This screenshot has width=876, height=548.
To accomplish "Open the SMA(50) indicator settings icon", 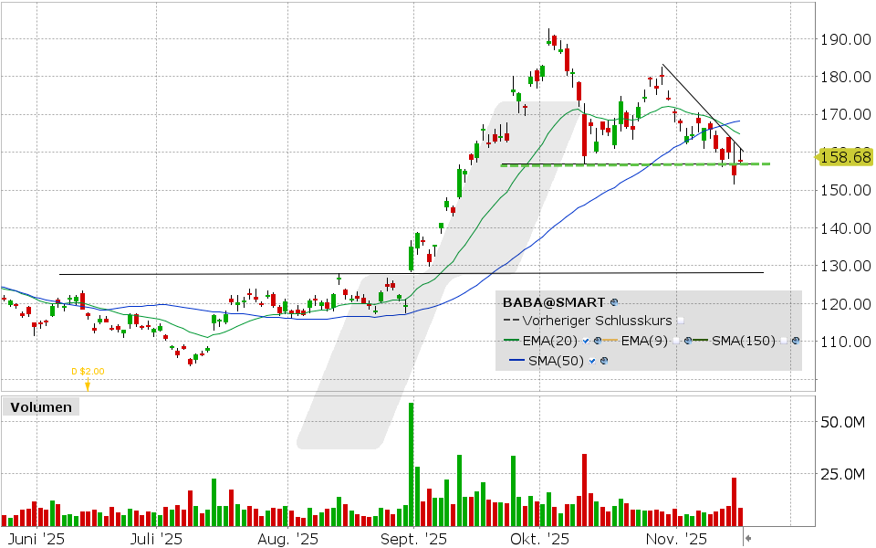I will [603, 360].
